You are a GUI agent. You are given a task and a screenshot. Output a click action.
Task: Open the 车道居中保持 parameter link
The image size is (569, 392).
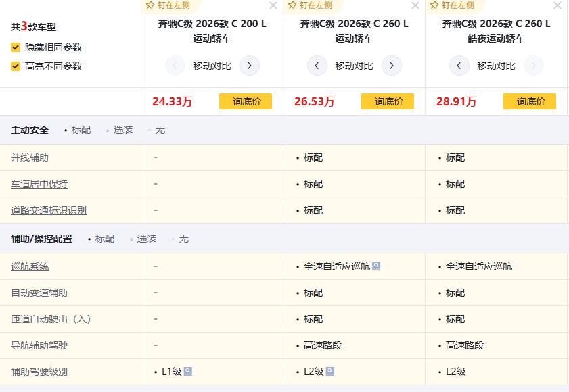(39, 184)
